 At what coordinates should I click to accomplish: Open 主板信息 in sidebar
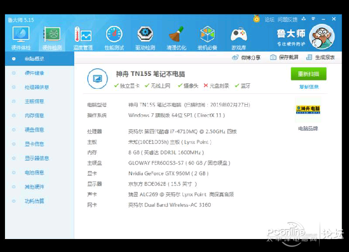pyautogui.click(x=34, y=102)
